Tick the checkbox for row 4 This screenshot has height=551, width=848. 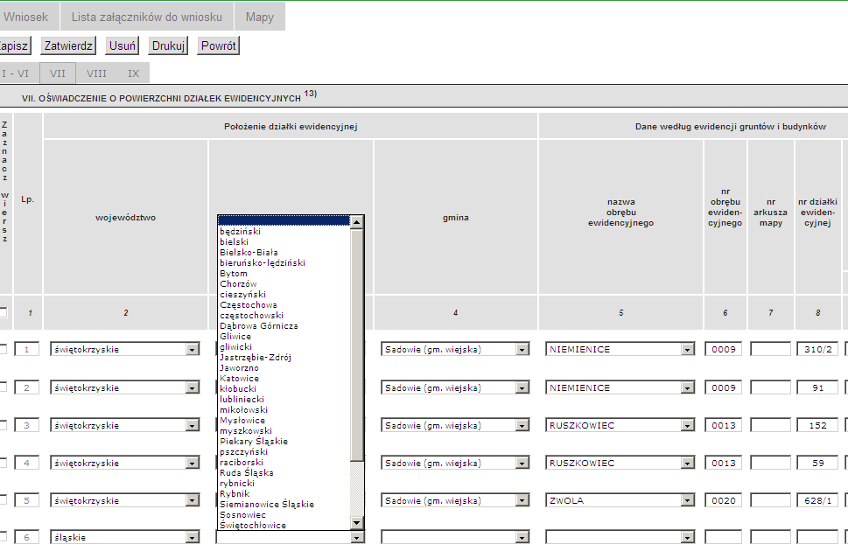(x=4, y=463)
